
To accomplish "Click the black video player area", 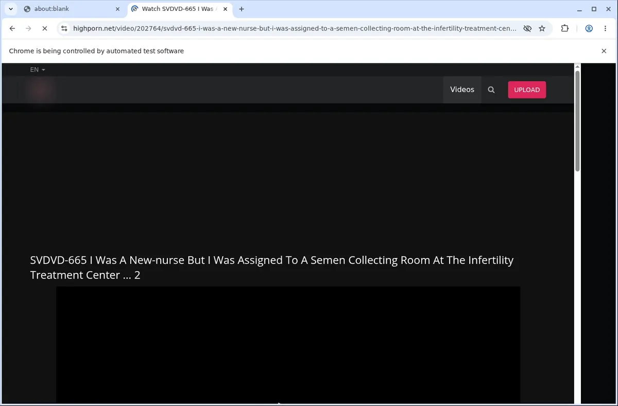I will (288, 345).
